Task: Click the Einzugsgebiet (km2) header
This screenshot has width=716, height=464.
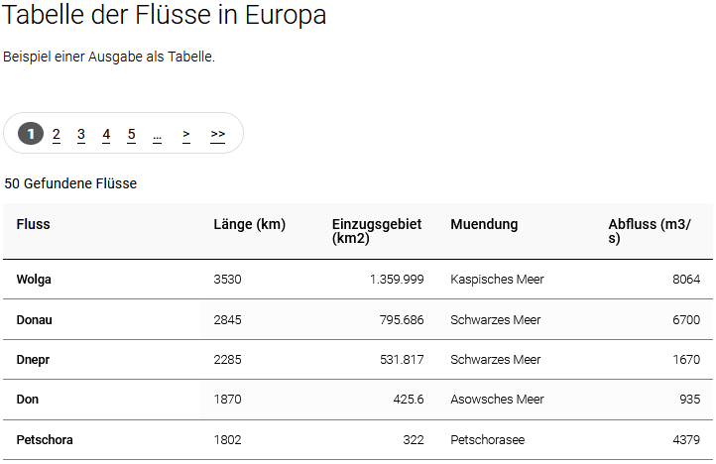Action: click(x=376, y=231)
